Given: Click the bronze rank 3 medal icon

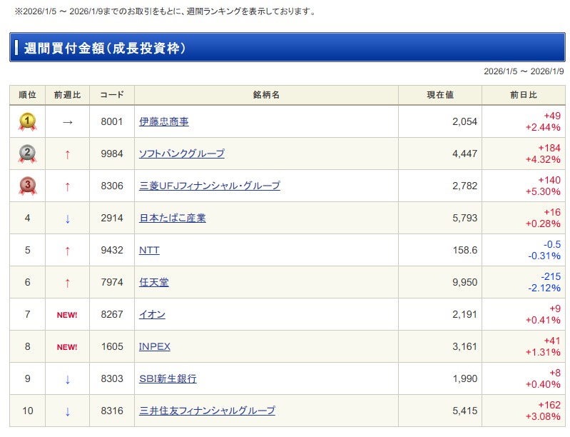Looking at the screenshot, I should (27, 186).
